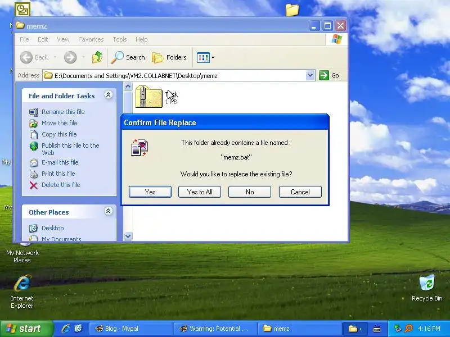Maximize the memz window
450x337 pixels.
pos(327,26)
